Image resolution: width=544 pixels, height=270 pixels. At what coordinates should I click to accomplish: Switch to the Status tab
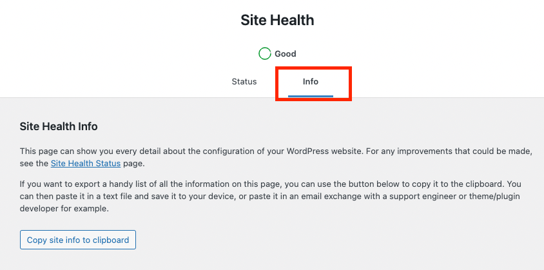(x=244, y=82)
